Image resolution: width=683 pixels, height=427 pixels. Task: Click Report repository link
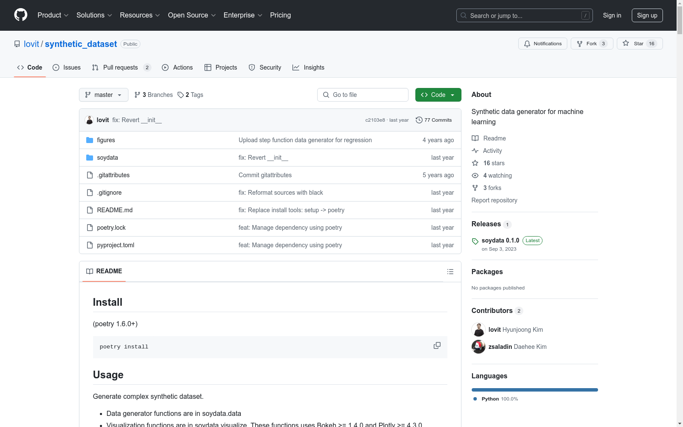coord(494,200)
